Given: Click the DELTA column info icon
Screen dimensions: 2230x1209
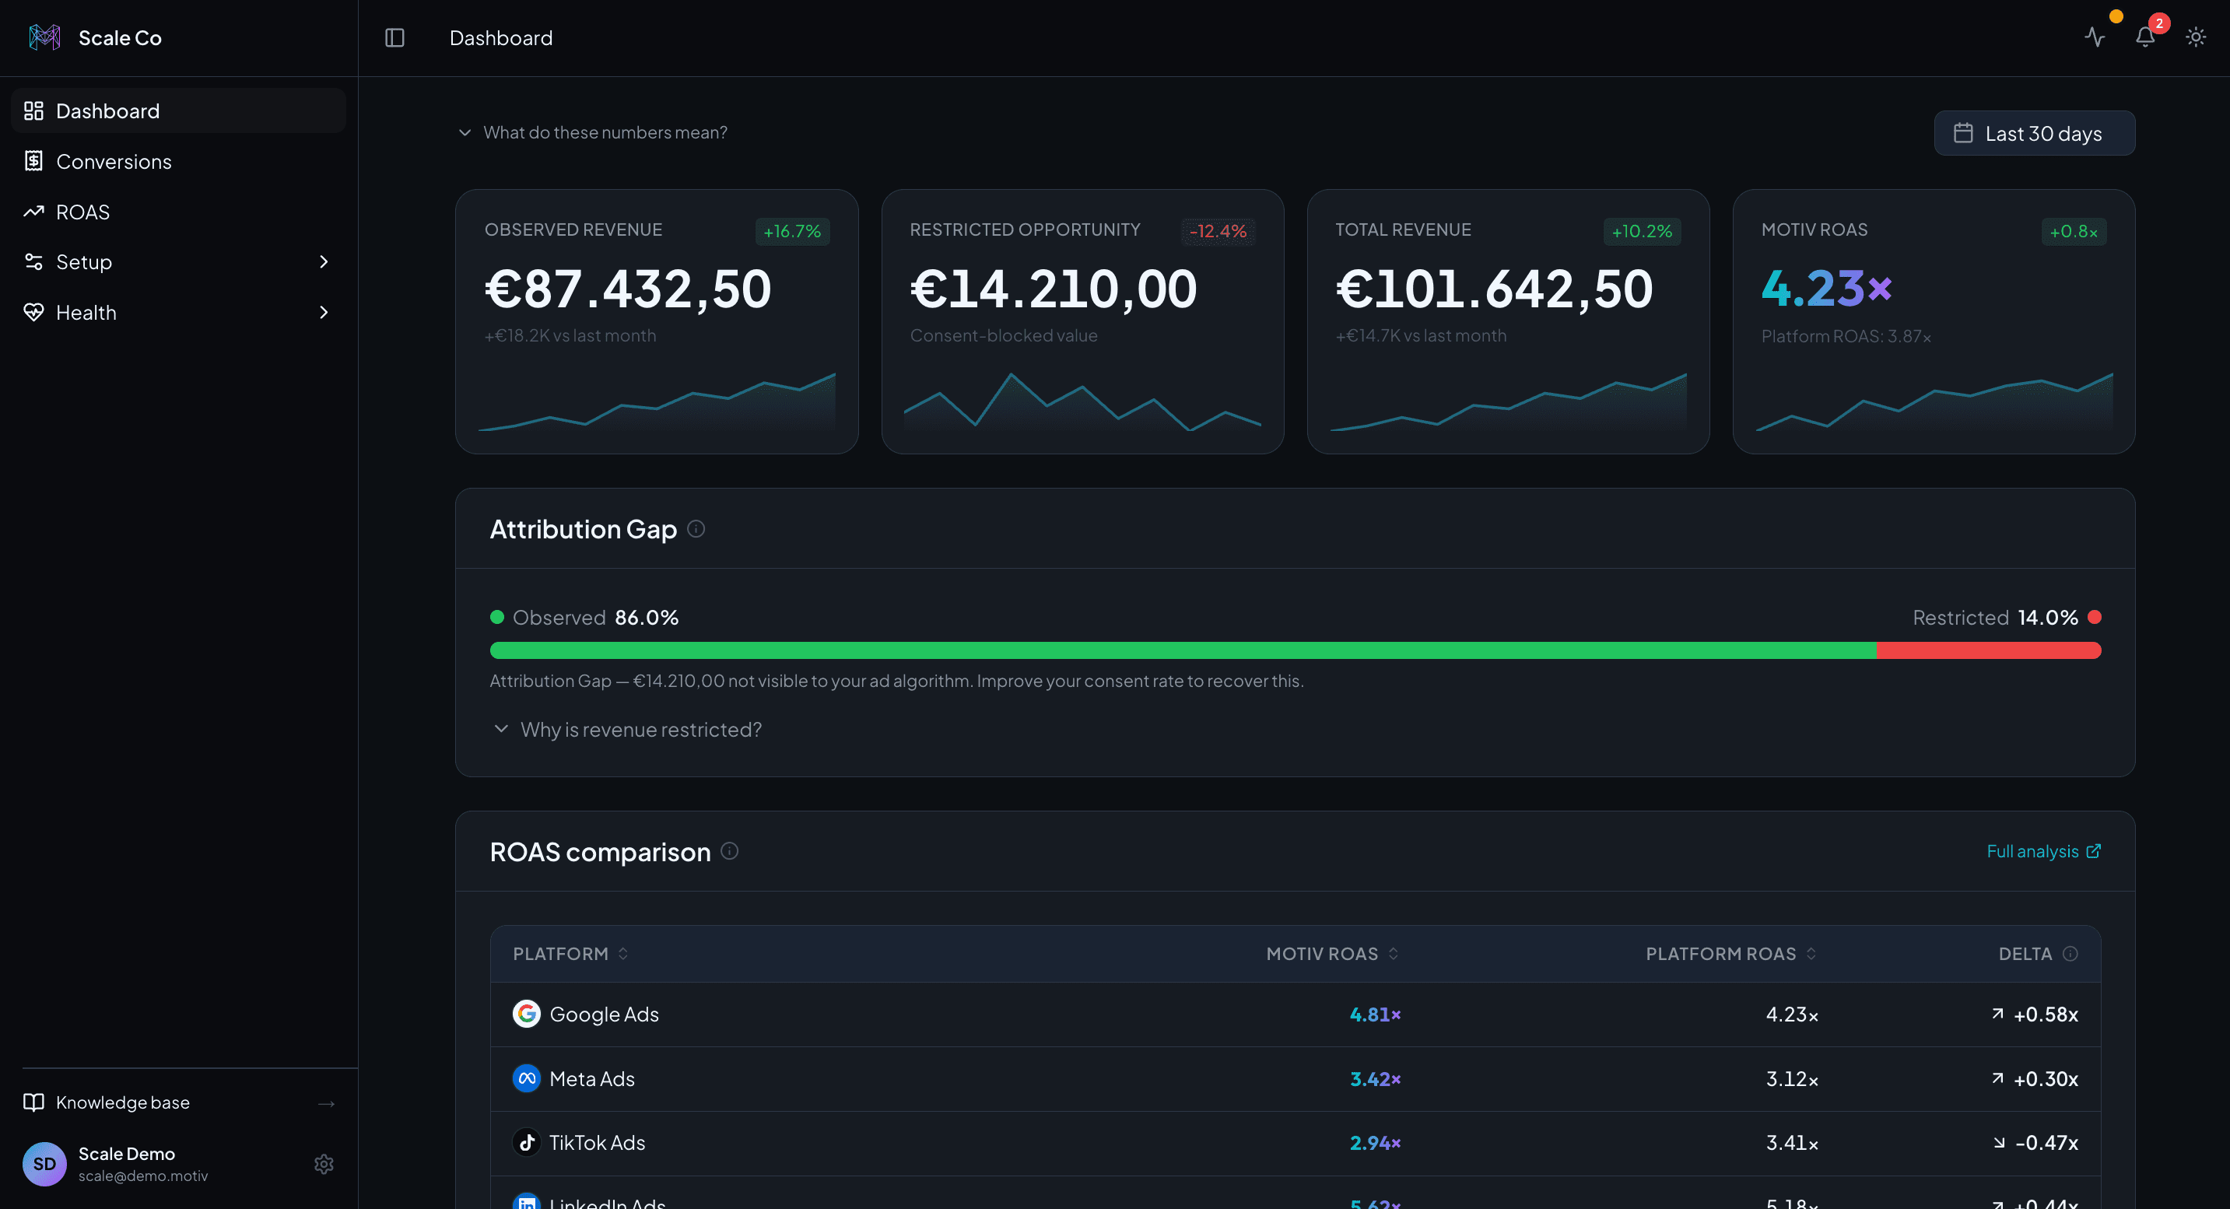Looking at the screenshot, I should pos(2070,954).
